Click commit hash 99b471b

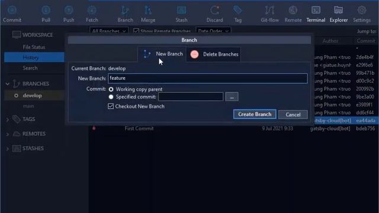pos(365,73)
